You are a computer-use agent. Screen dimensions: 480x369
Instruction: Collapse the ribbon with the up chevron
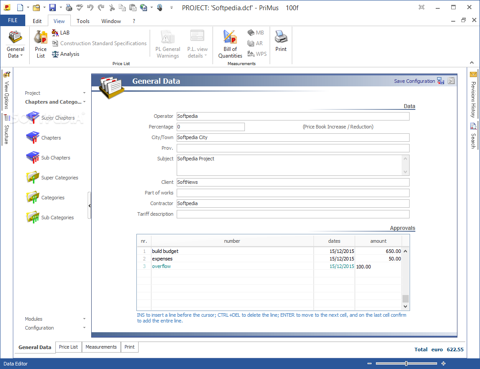472,62
